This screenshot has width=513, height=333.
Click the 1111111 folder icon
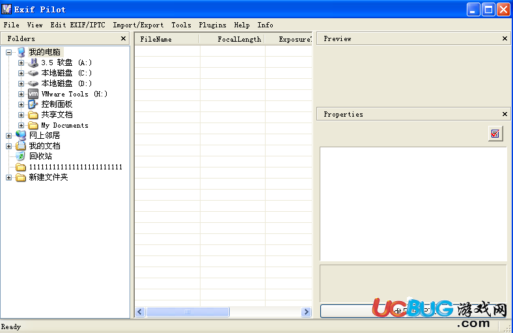tap(21, 167)
